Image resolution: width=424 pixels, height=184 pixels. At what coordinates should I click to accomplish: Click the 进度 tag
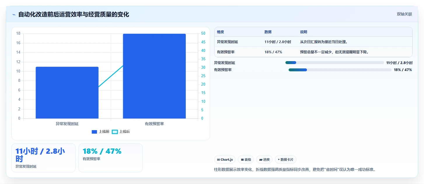(x=264, y=160)
